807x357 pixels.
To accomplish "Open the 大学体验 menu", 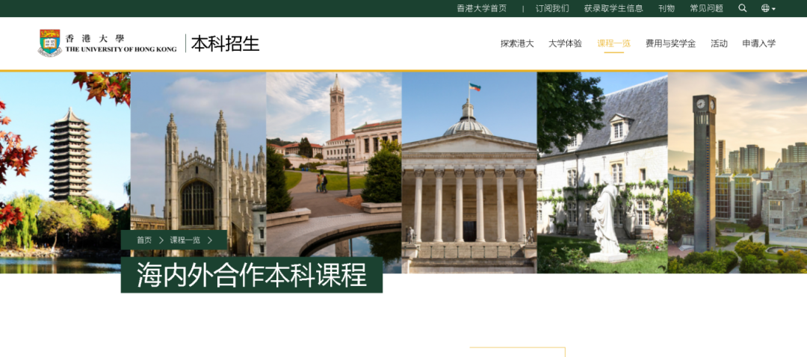I will (565, 44).
